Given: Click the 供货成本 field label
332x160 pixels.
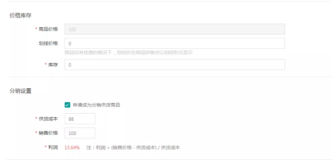Looking at the screenshot, I should [x=48, y=119].
